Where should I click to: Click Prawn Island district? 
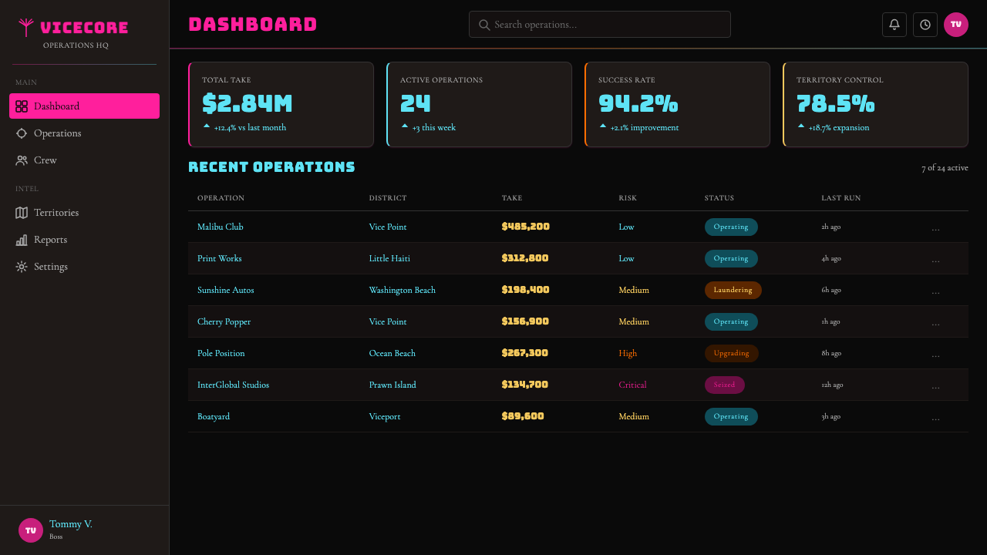[392, 385]
